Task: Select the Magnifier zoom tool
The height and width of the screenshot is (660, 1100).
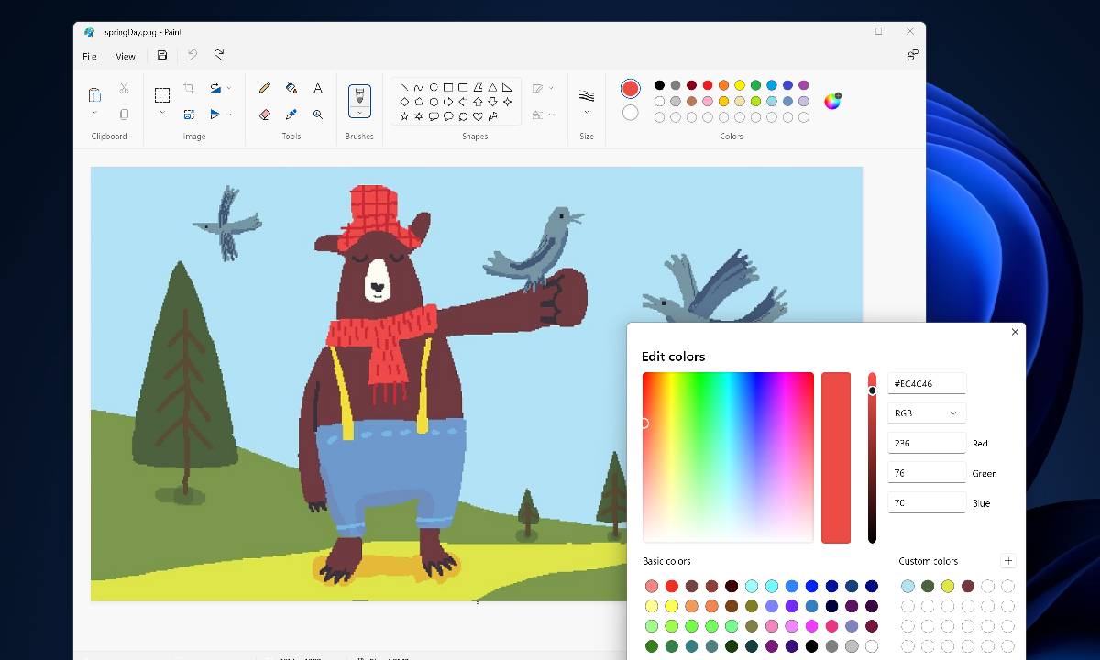Action: pos(318,115)
